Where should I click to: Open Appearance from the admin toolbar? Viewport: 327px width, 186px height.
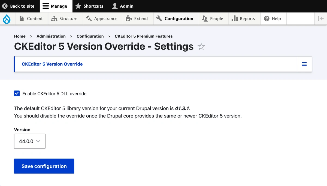click(x=102, y=18)
